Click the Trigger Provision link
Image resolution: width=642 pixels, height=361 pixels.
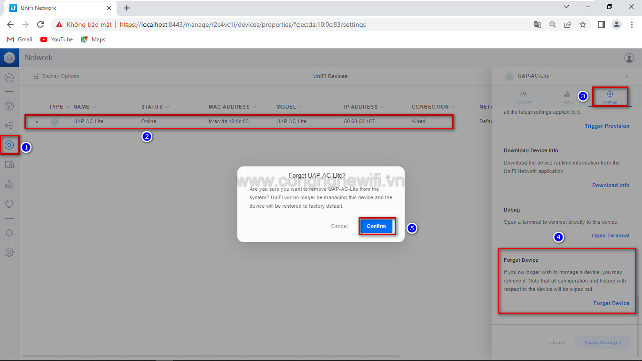[607, 126]
